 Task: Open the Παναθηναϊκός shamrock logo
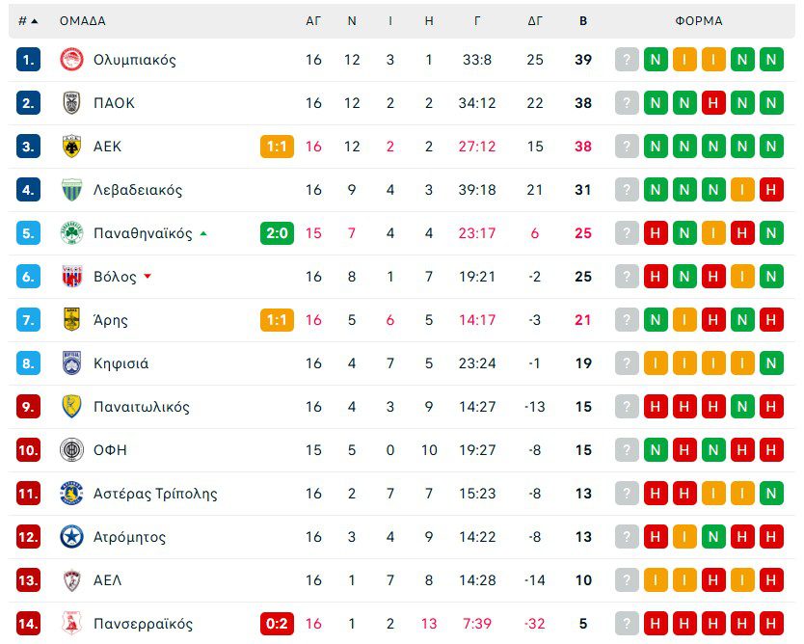pos(72,233)
